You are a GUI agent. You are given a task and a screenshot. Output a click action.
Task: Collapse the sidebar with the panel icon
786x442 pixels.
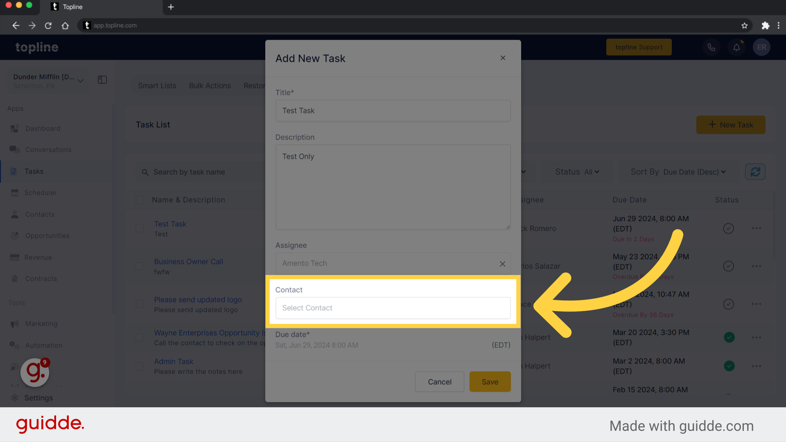[102, 80]
